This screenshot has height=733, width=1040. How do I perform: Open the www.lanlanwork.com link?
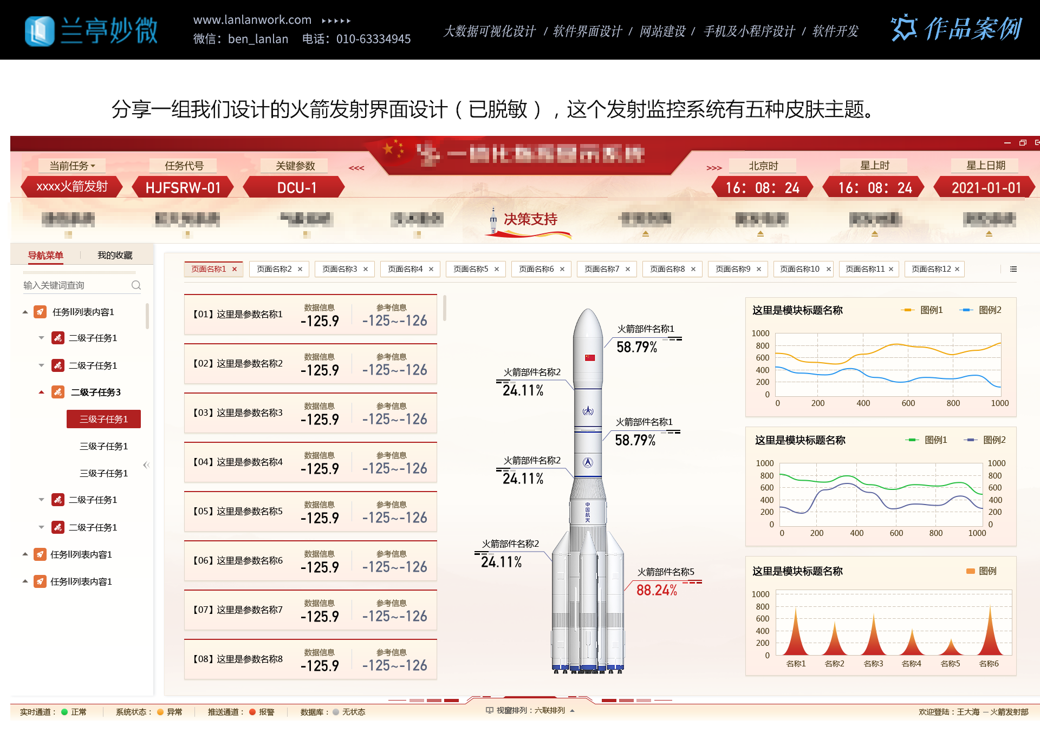coord(252,19)
